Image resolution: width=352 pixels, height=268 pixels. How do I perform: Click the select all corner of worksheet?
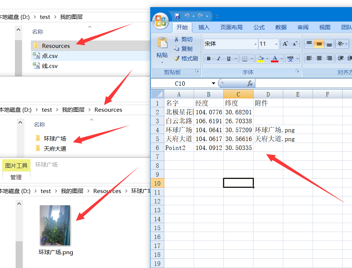click(157, 94)
